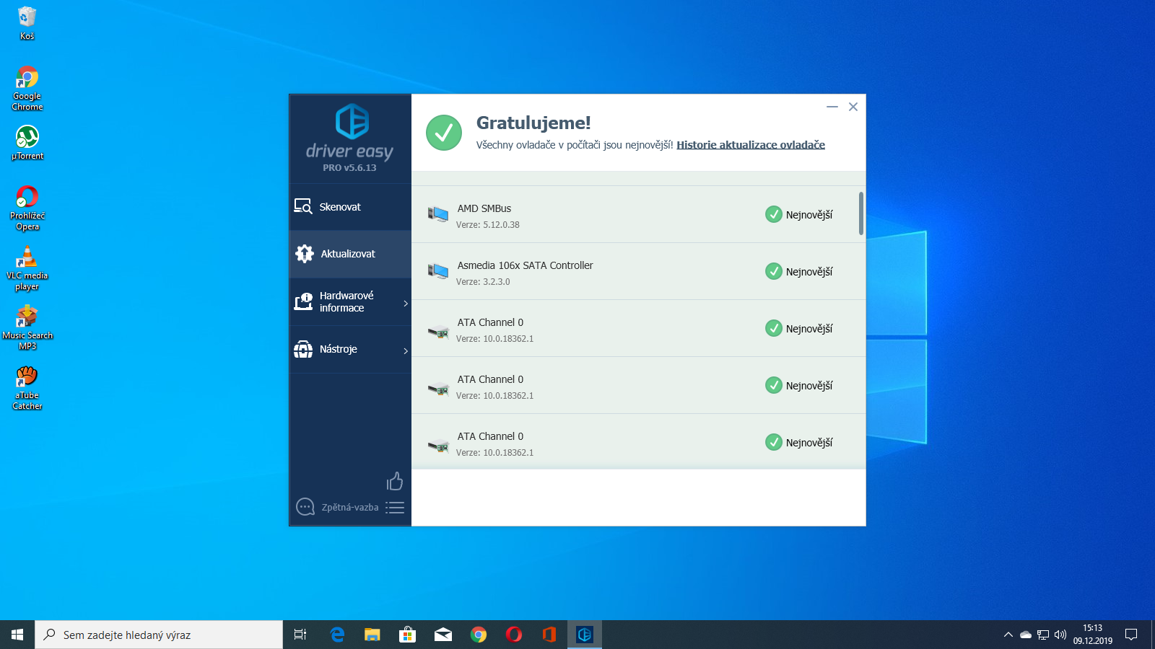Show hidden system tray icons
This screenshot has height=649, width=1155.
coord(1008,635)
